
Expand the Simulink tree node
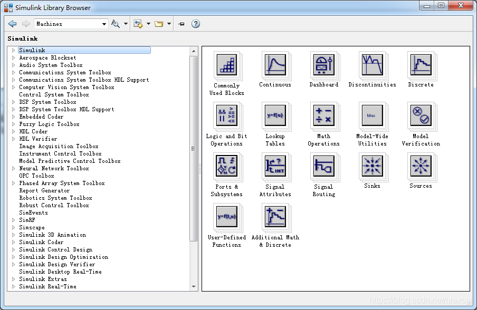pyautogui.click(x=13, y=50)
